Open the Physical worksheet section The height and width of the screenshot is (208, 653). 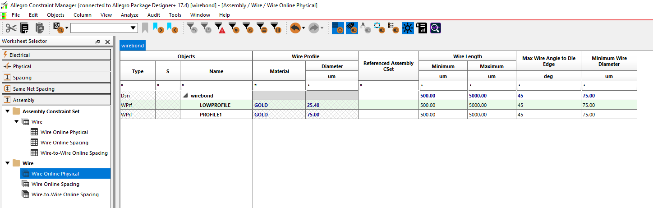(x=56, y=66)
